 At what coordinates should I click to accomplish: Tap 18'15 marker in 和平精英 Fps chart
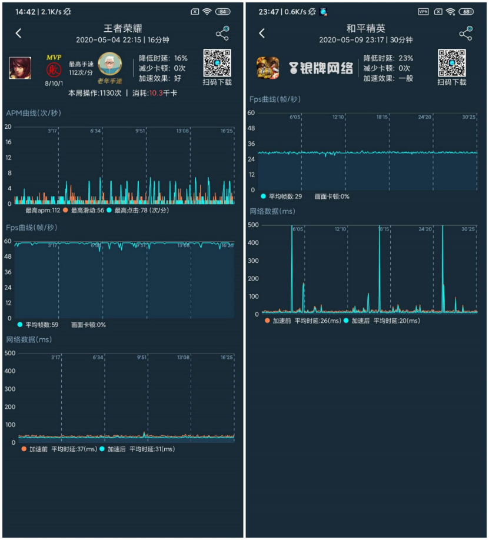click(382, 117)
